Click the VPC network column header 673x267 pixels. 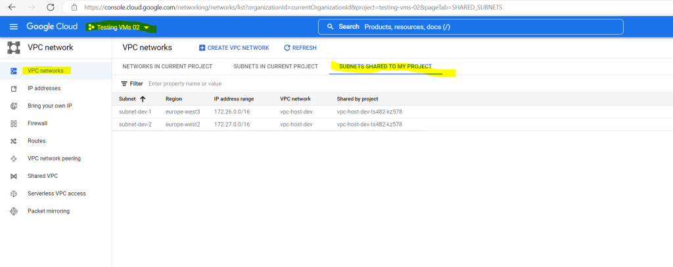pos(295,99)
